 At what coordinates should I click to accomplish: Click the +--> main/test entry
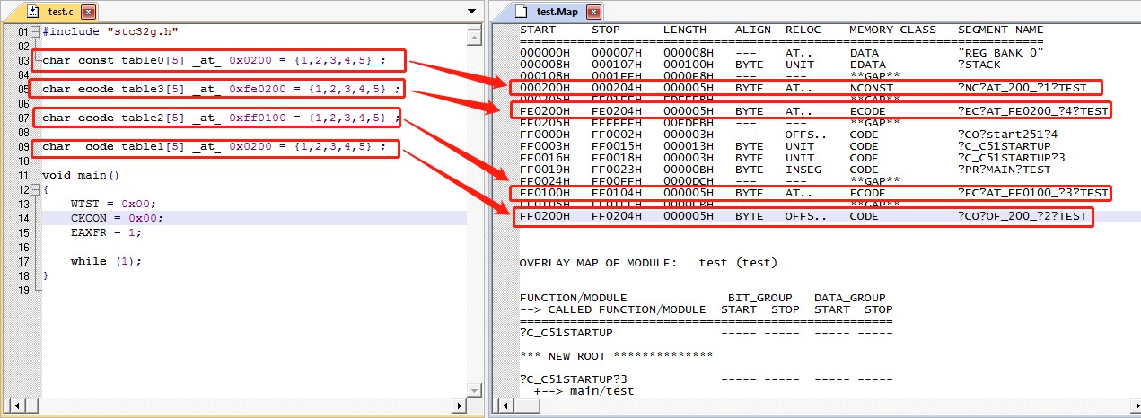tap(584, 391)
